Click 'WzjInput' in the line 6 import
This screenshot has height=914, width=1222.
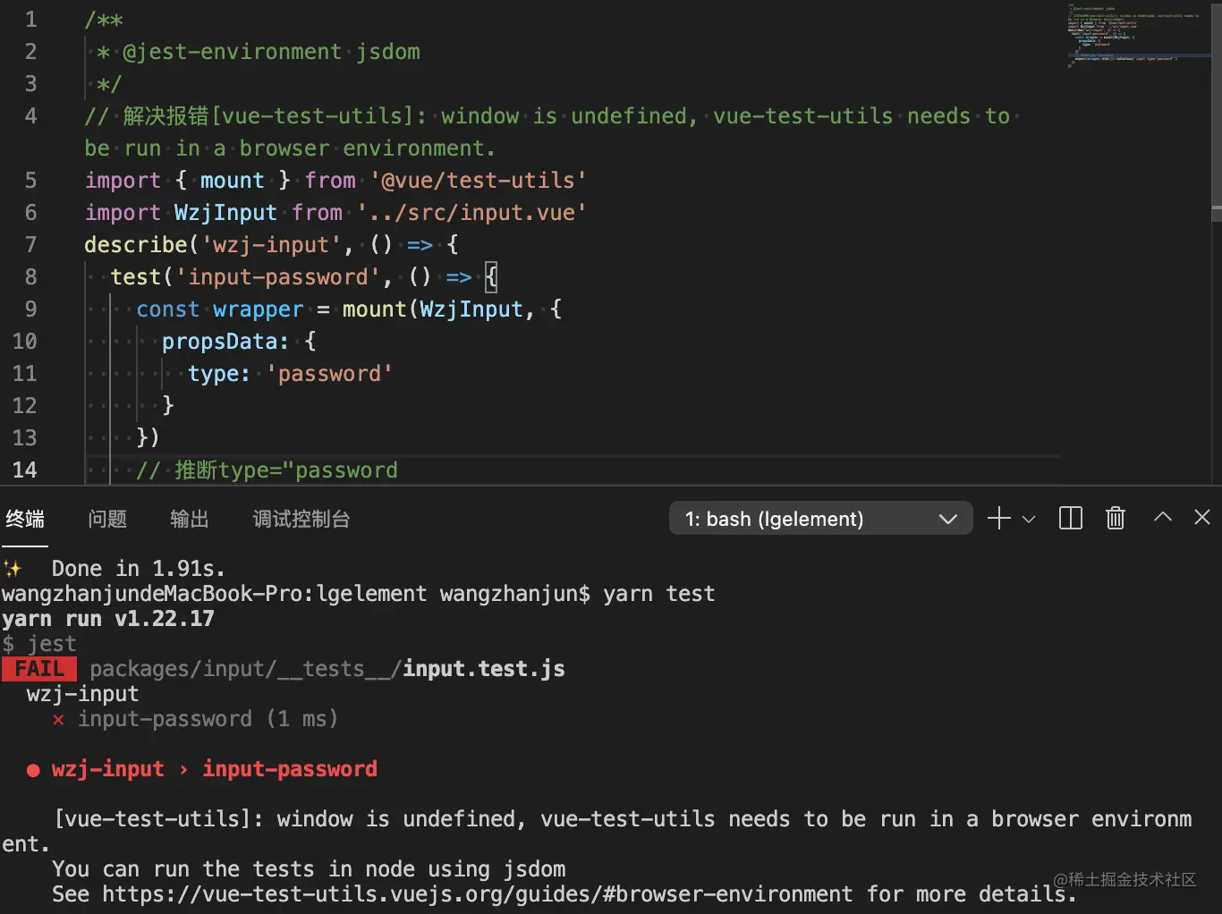pos(225,213)
